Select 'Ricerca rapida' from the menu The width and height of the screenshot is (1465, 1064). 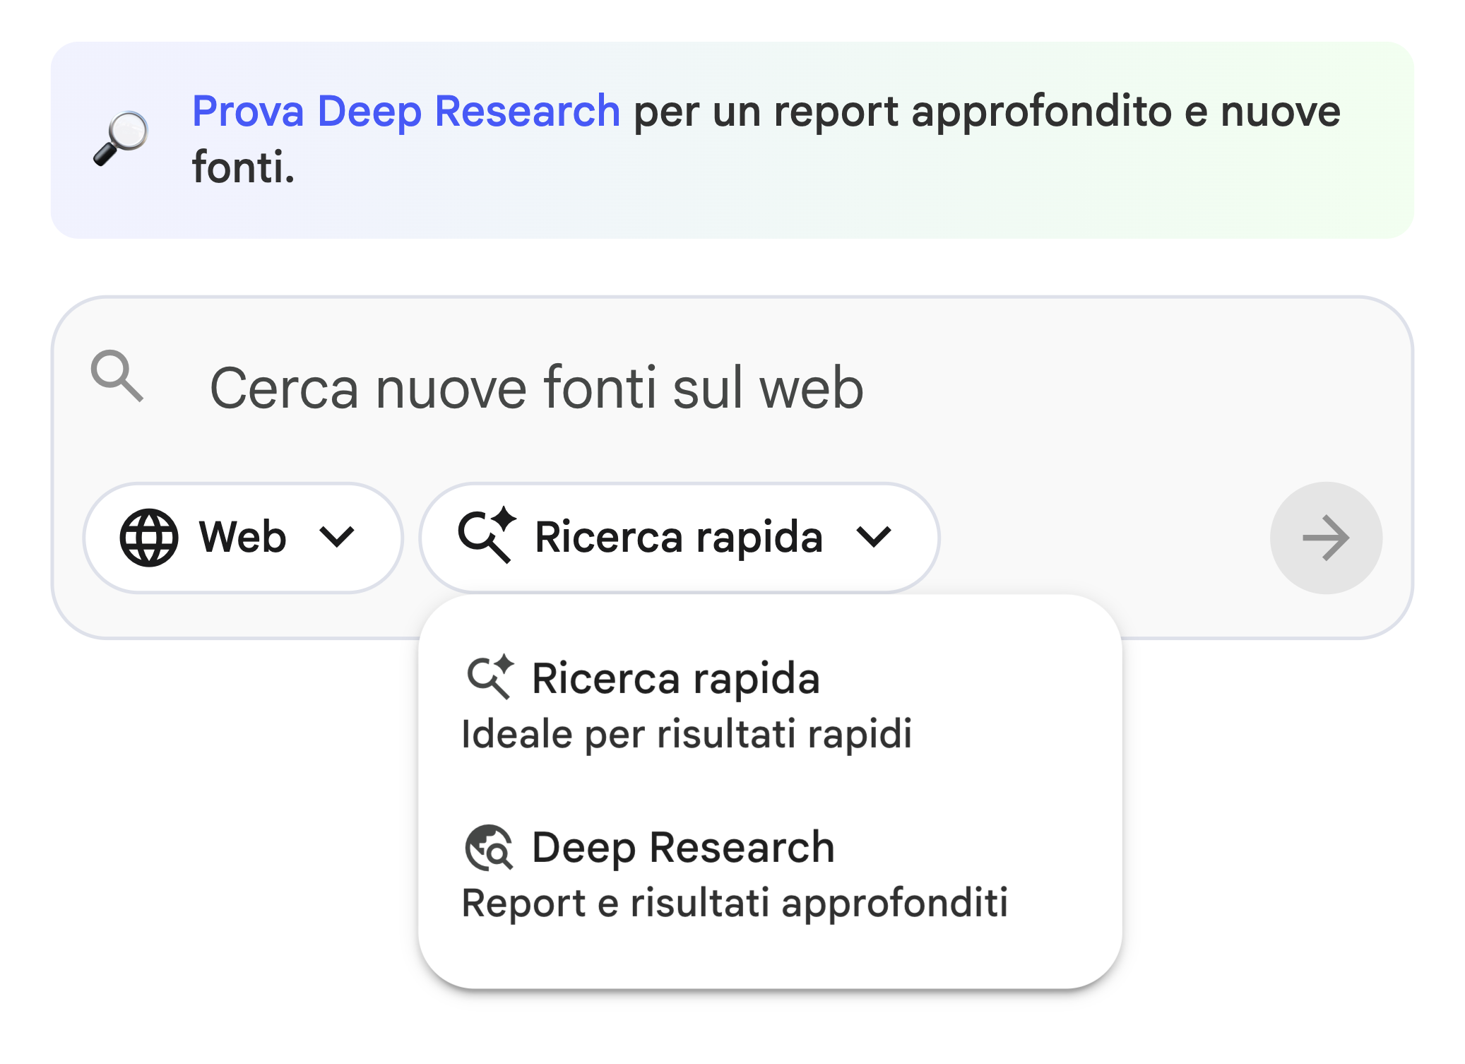(675, 679)
